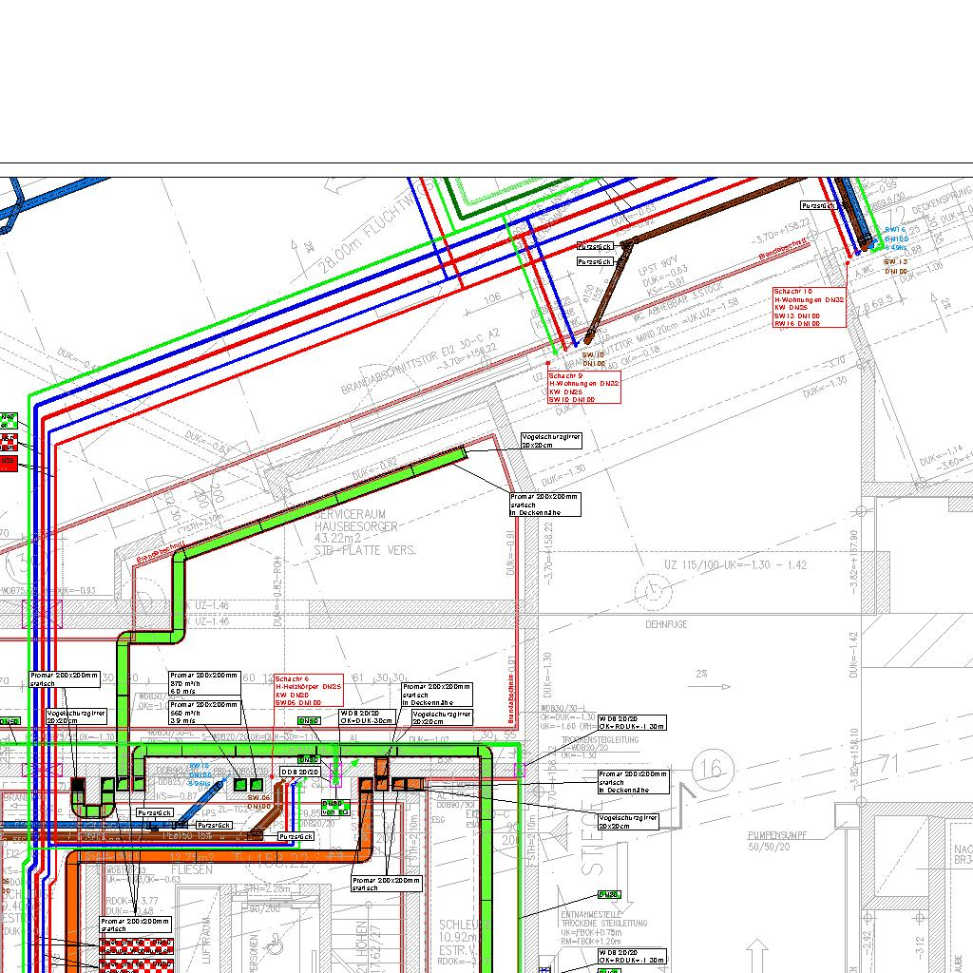
Task: Click the PUMPENSUMPF 50/50/20 text
Action: (x=777, y=841)
